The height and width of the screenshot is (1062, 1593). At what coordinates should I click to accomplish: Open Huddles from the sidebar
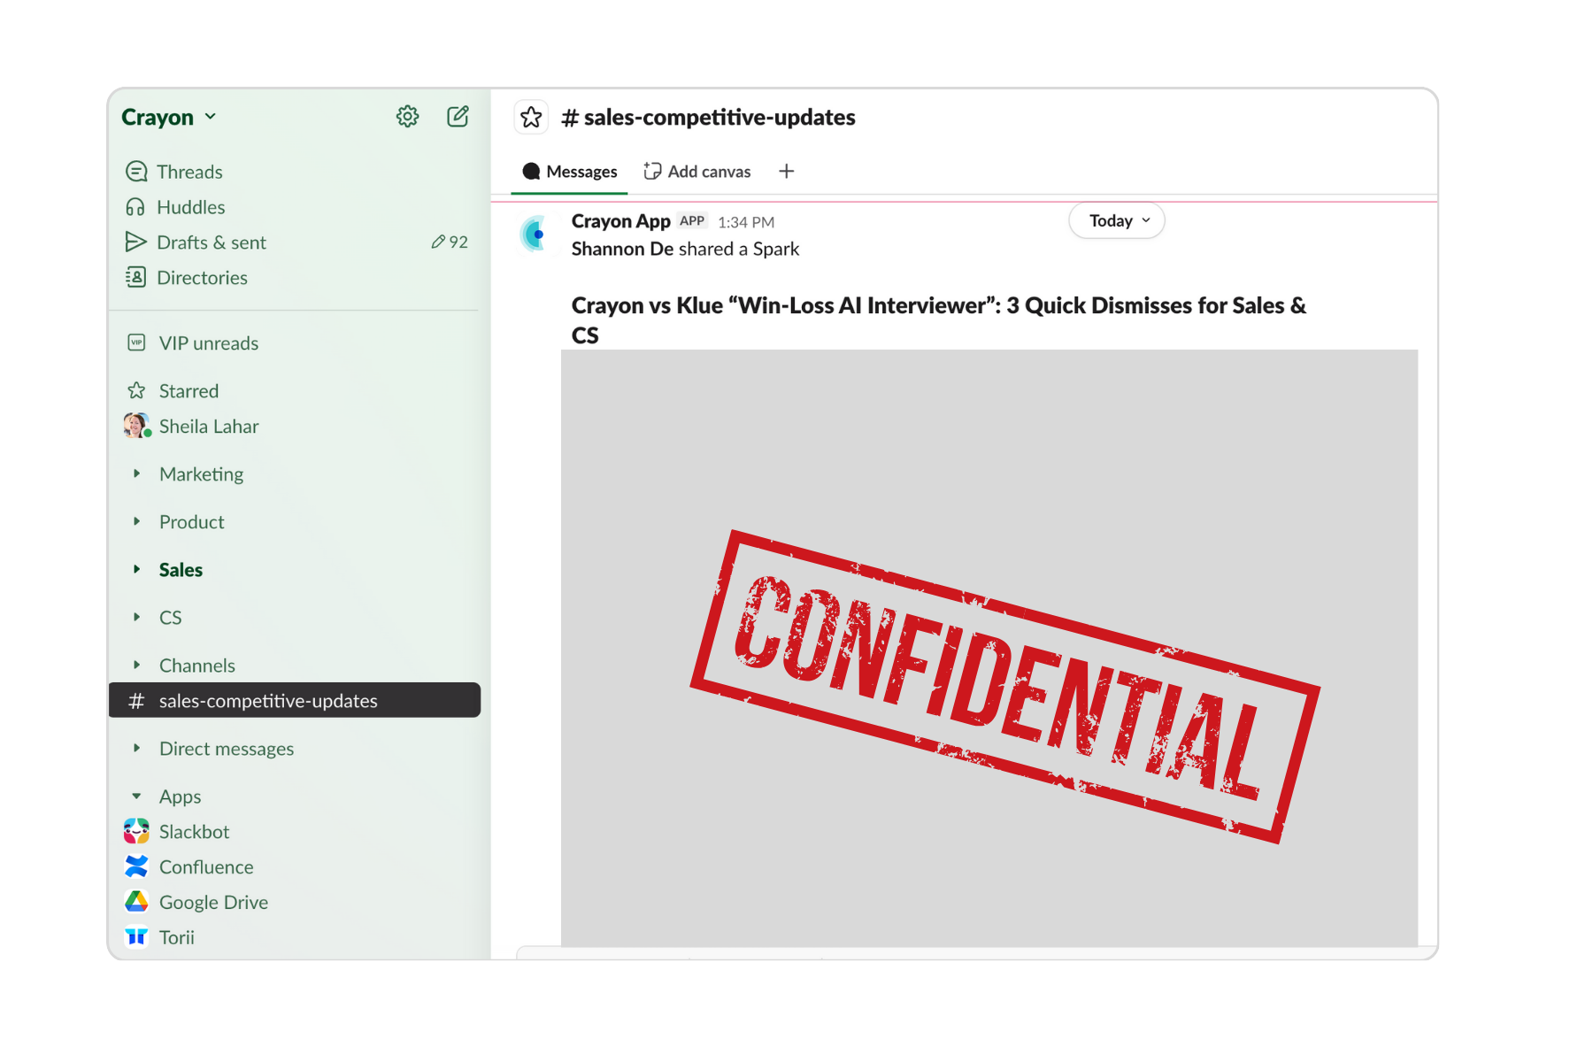(190, 207)
